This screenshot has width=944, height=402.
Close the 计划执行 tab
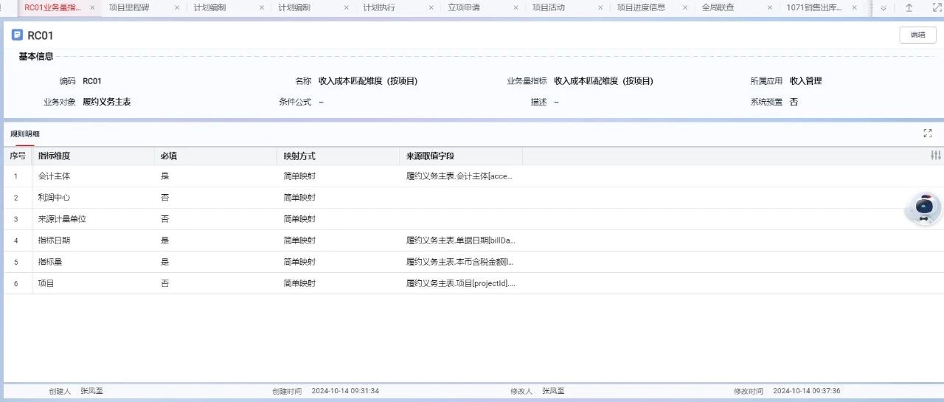(x=431, y=8)
